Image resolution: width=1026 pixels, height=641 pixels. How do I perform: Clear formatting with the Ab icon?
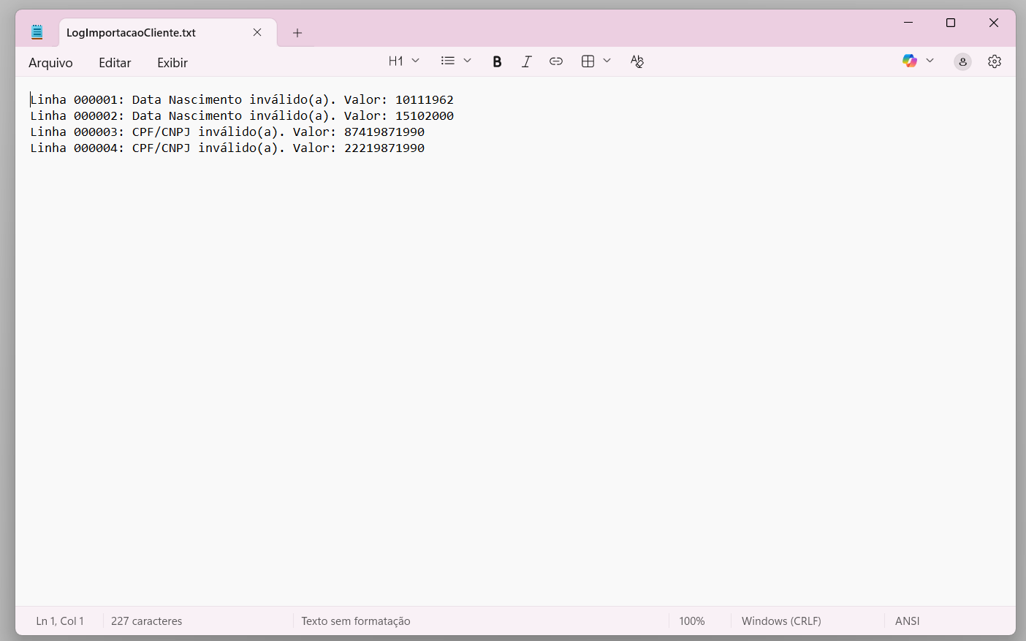pos(637,61)
